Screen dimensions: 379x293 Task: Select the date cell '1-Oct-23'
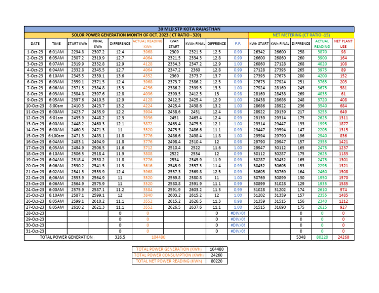35,52
